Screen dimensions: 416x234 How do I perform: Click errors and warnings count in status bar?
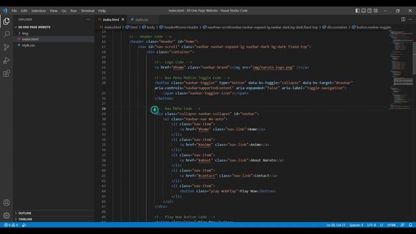tap(11, 225)
